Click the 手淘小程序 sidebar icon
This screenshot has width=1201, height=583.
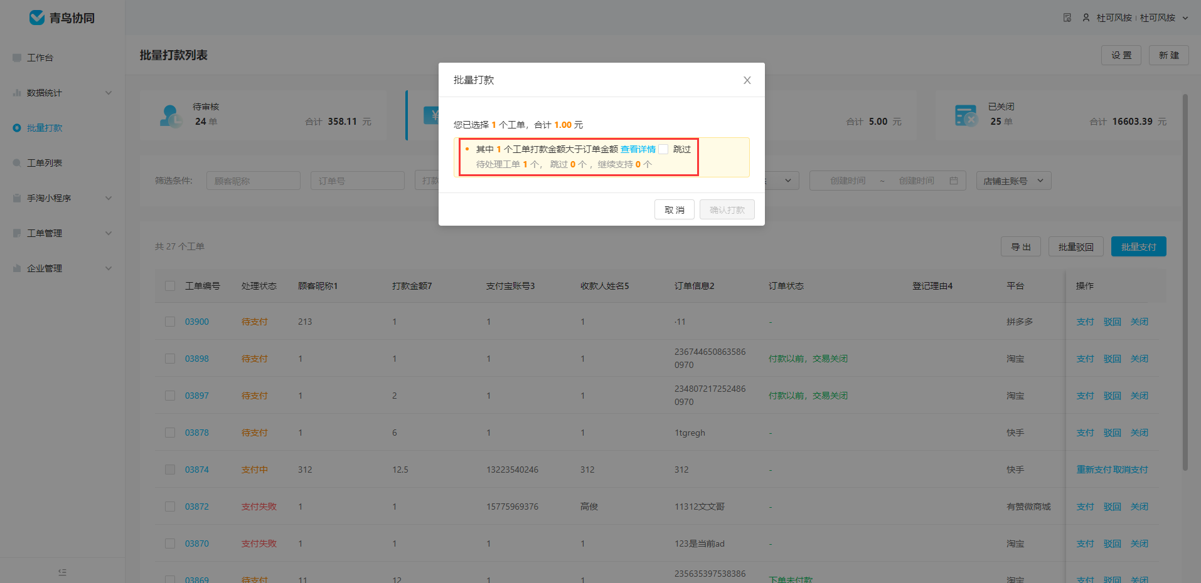pyautogui.click(x=17, y=198)
